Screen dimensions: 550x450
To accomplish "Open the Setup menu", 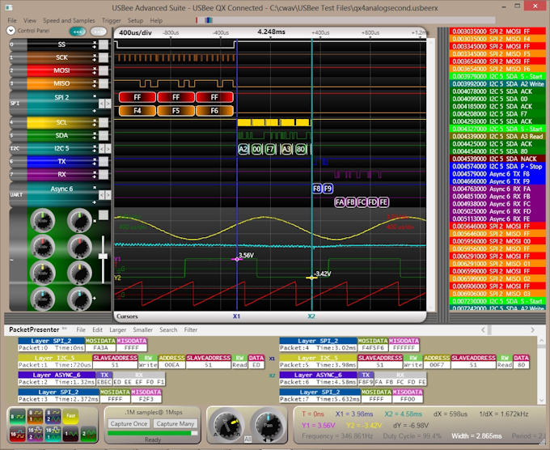I will point(135,20).
